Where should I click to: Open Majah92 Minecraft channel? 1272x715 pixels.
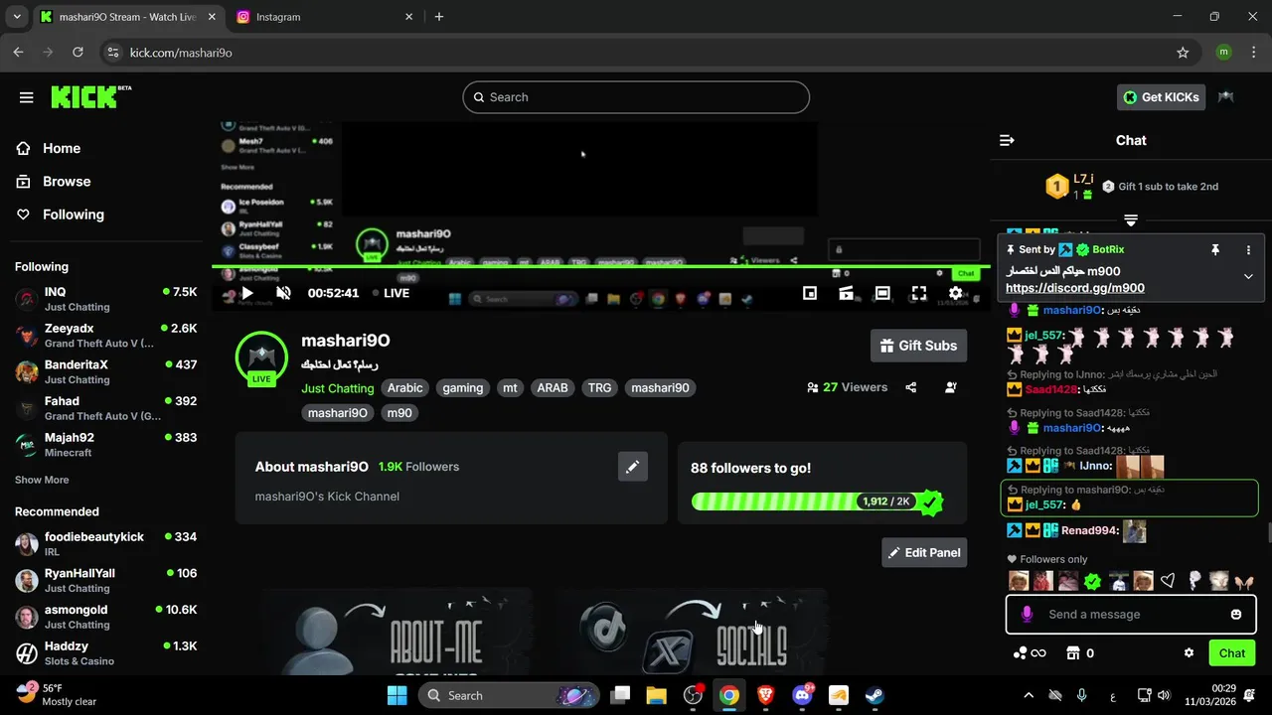(x=105, y=445)
